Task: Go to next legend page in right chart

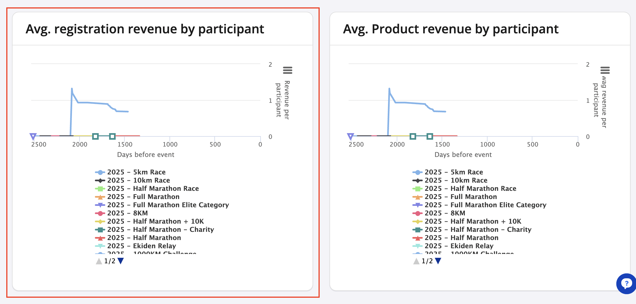Action: [x=438, y=261]
